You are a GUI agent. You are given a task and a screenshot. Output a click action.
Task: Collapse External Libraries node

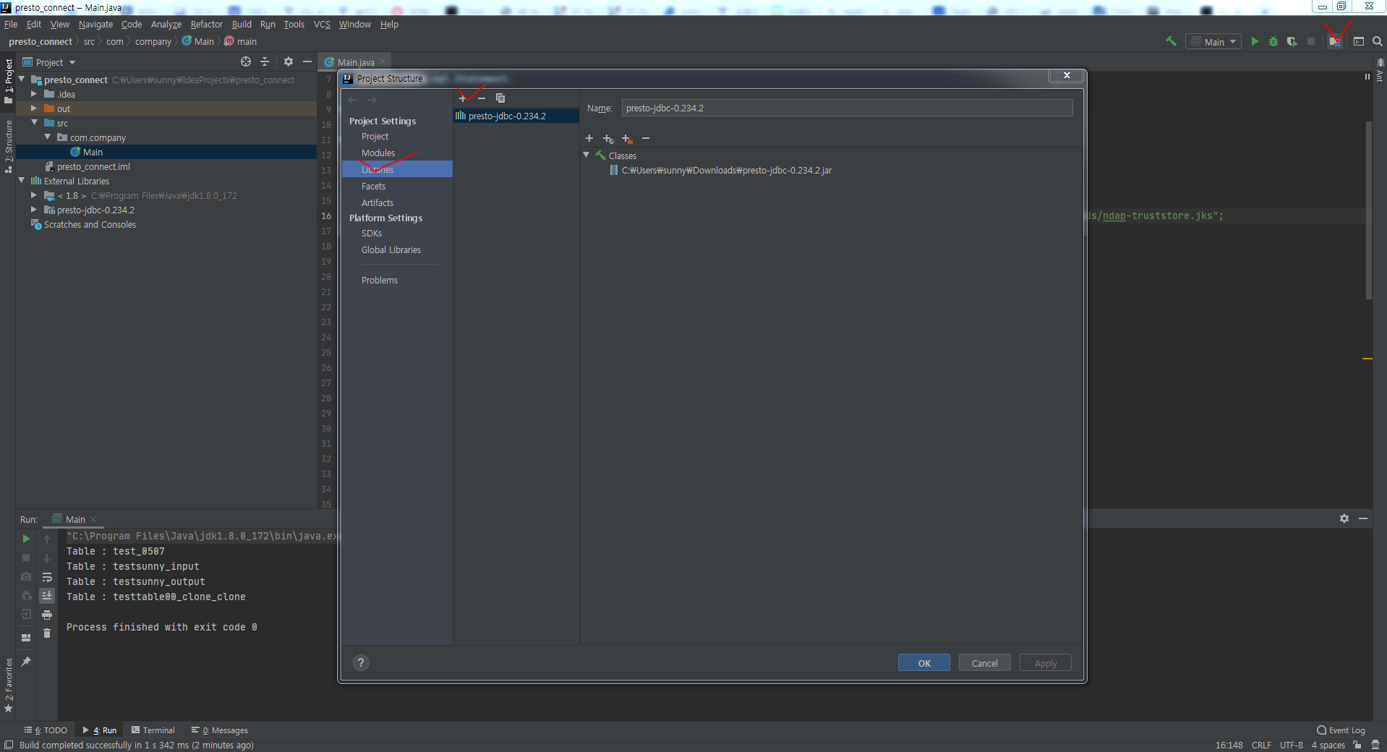(x=22, y=181)
